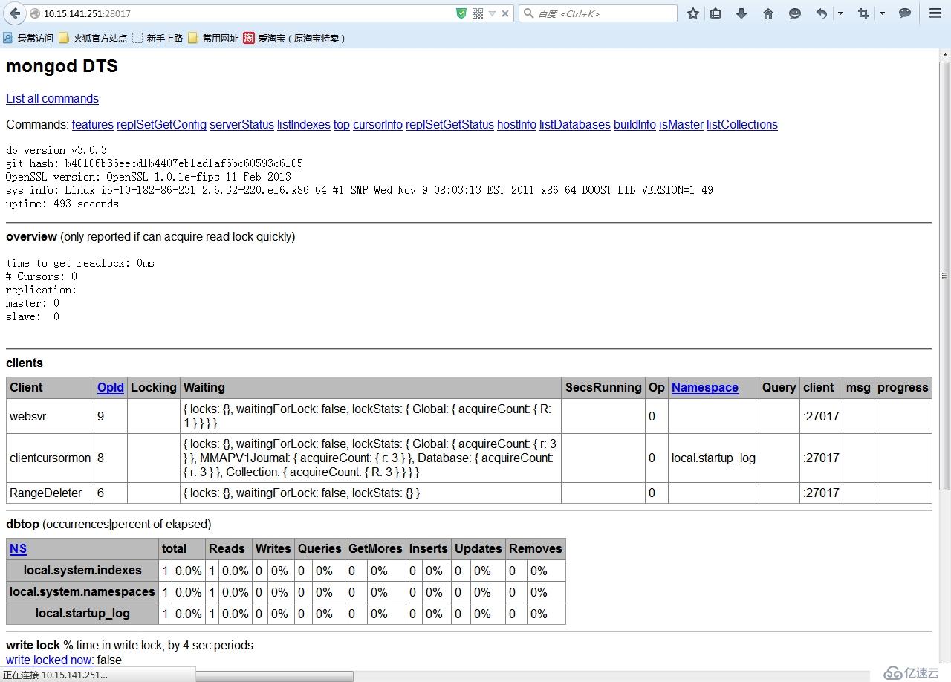The image size is (951, 682).
Task: Open the top command link
Action: (x=342, y=124)
